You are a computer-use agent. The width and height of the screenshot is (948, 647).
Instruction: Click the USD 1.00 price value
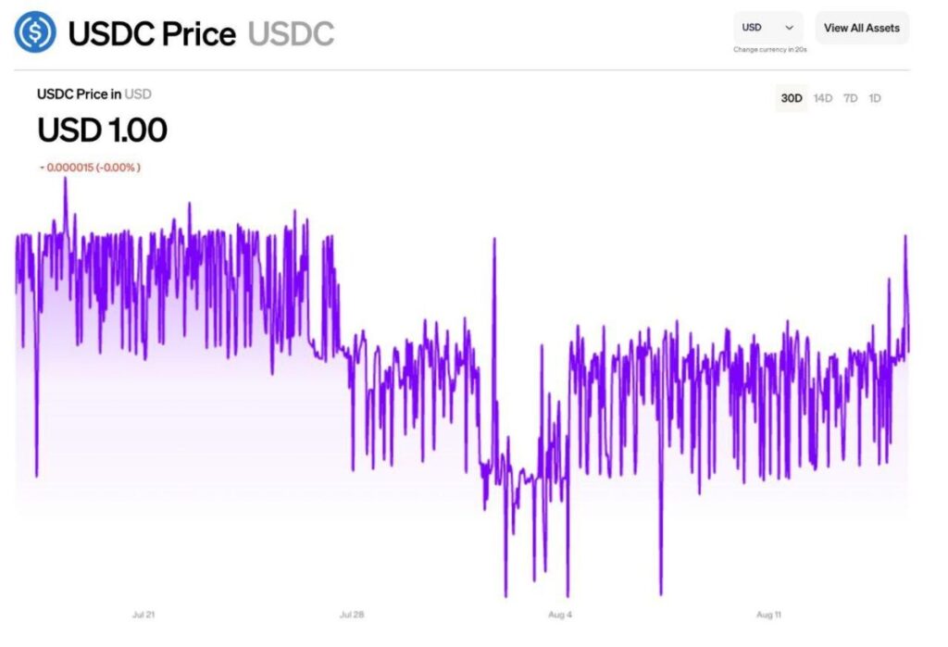point(102,131)
